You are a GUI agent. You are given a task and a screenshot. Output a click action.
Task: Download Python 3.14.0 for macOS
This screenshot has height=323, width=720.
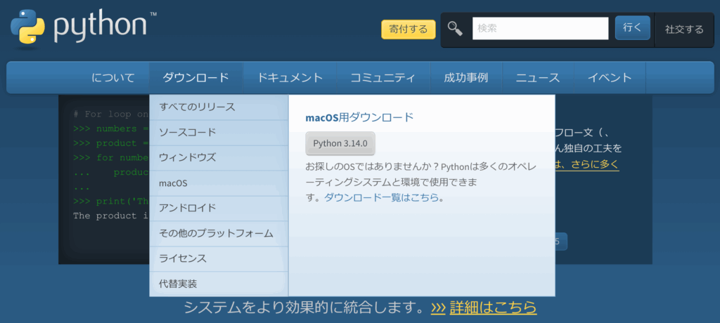340,143
